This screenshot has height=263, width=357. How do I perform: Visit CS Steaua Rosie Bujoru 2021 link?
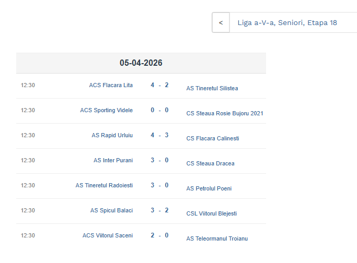click(x=225, y=113)
